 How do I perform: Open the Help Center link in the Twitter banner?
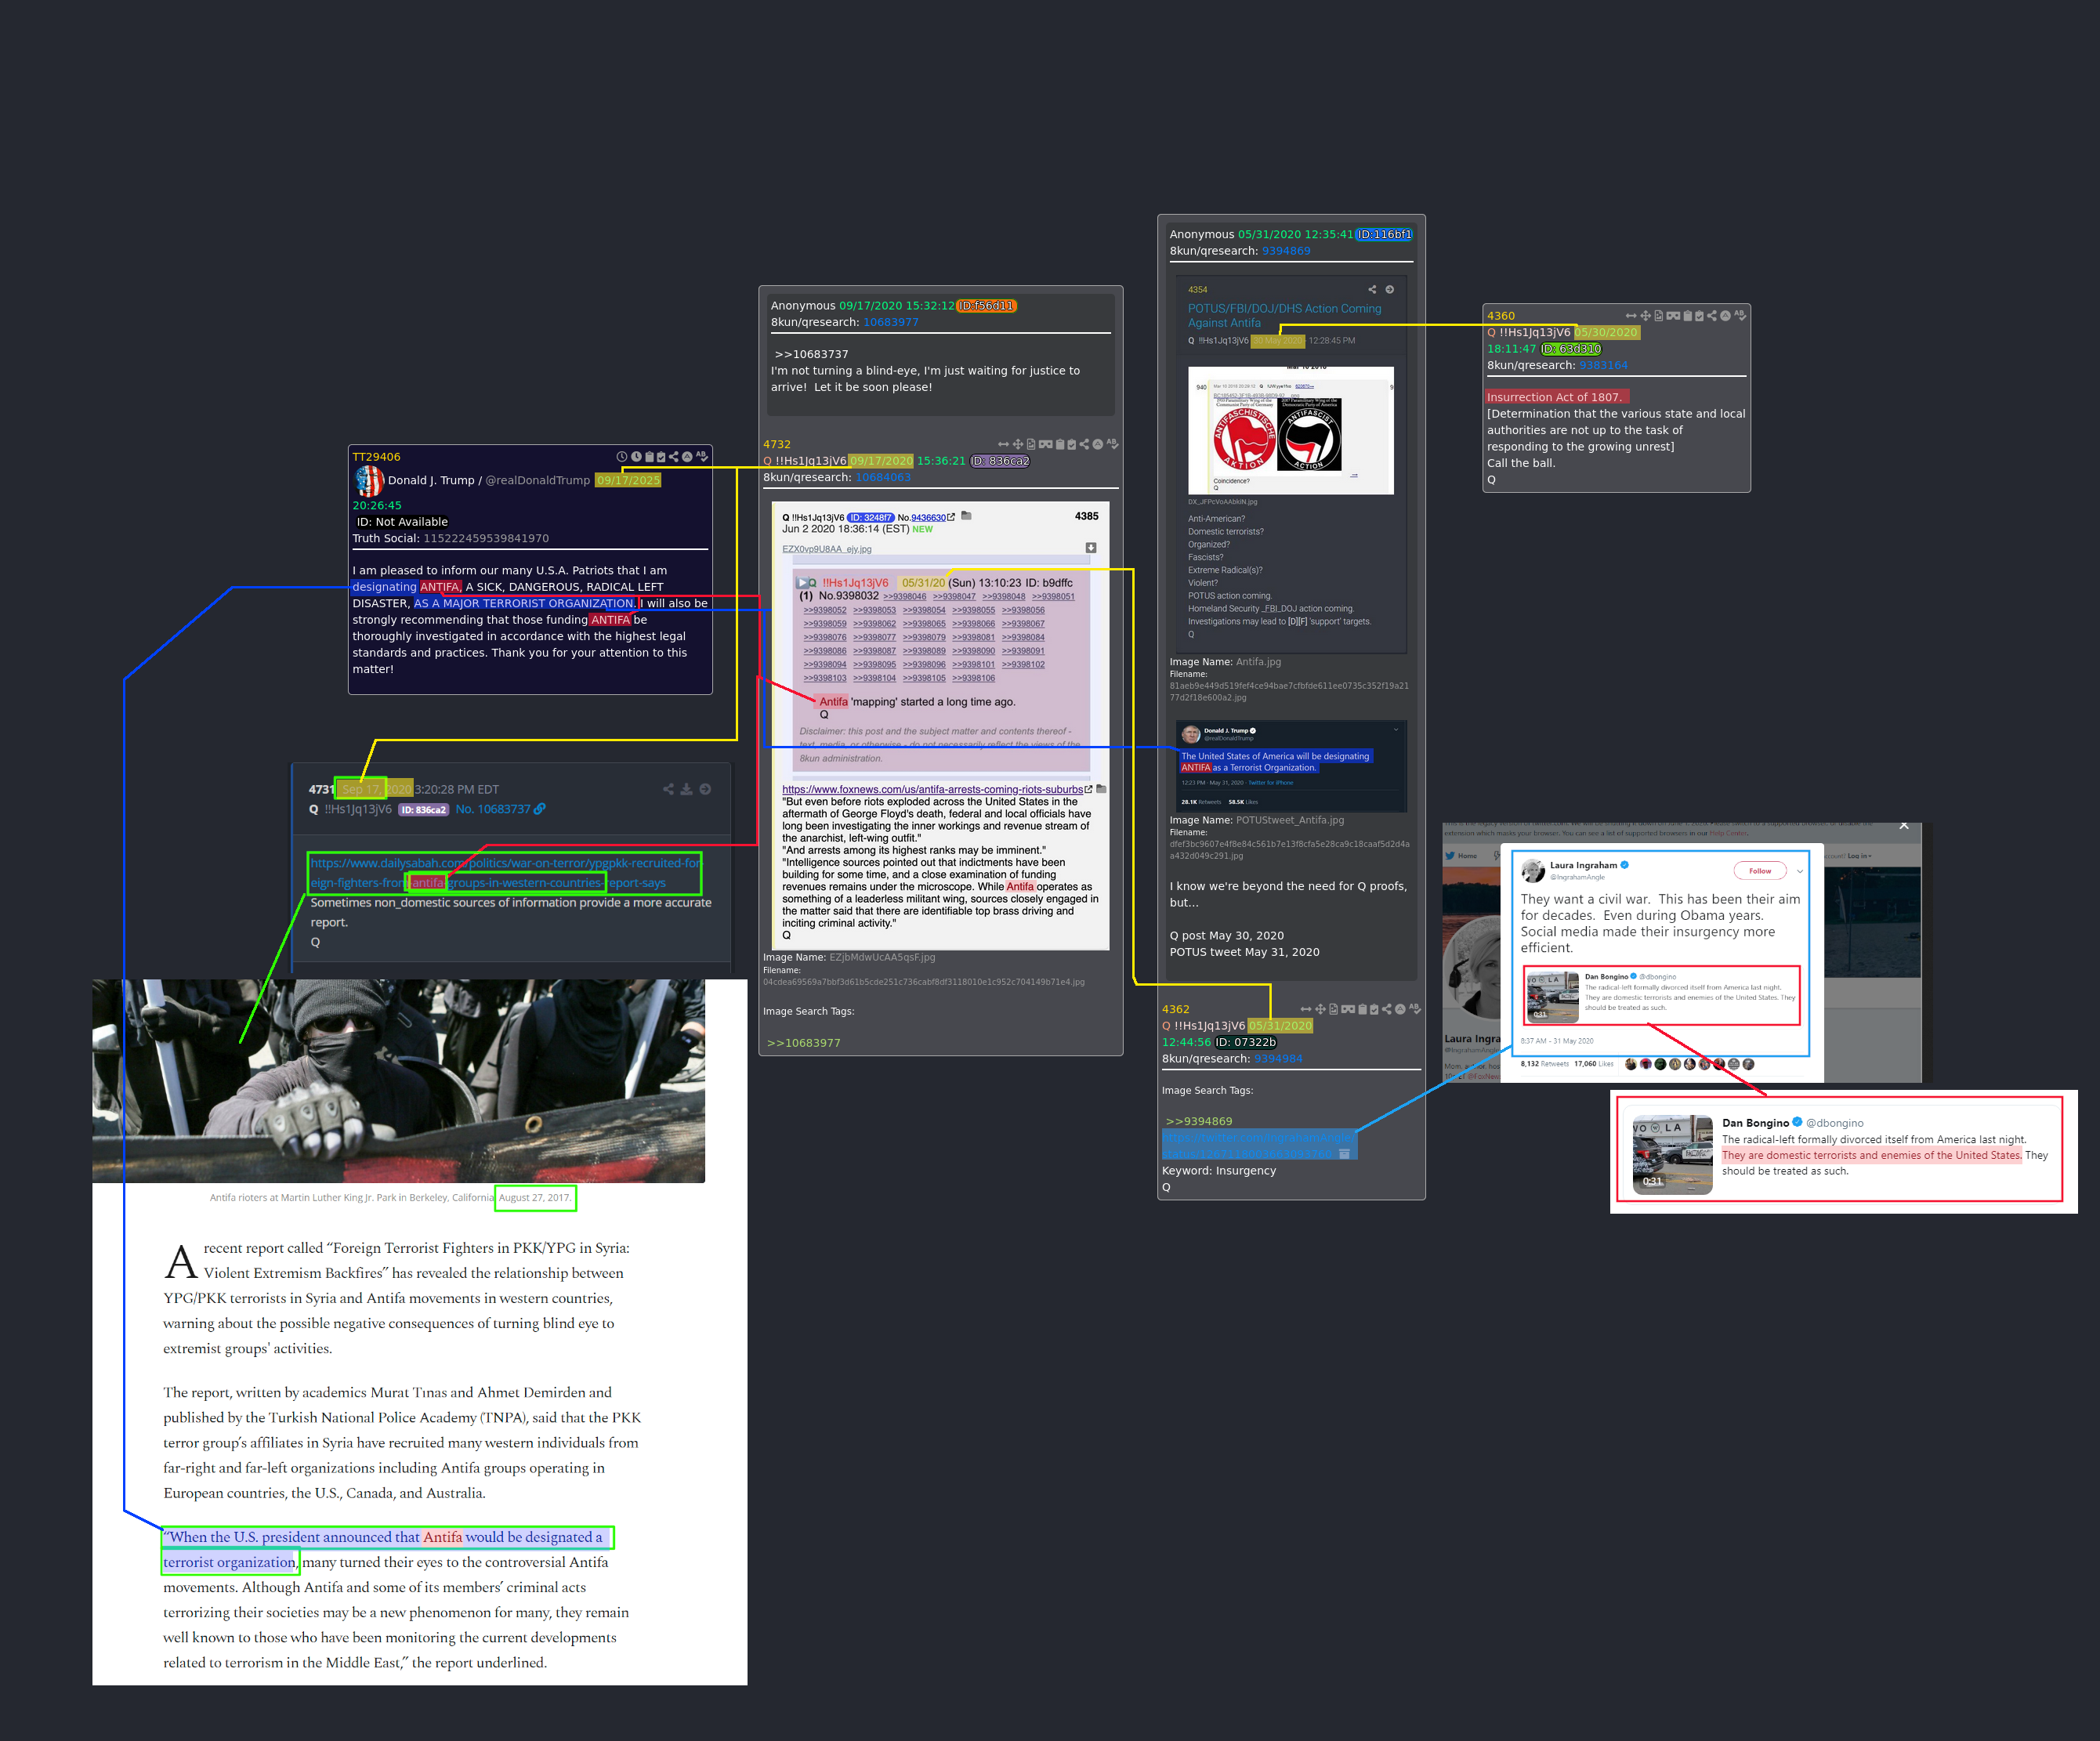pos(1729,833)
